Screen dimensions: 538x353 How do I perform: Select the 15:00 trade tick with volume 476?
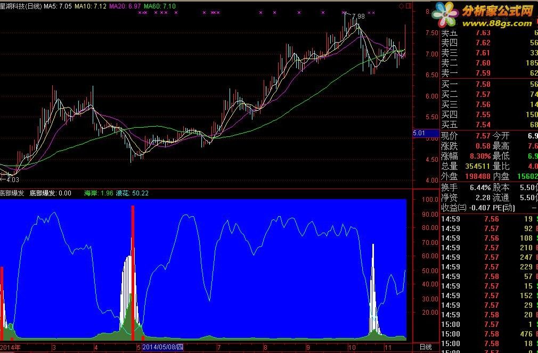pyautogui.click(x=490, y=334)
